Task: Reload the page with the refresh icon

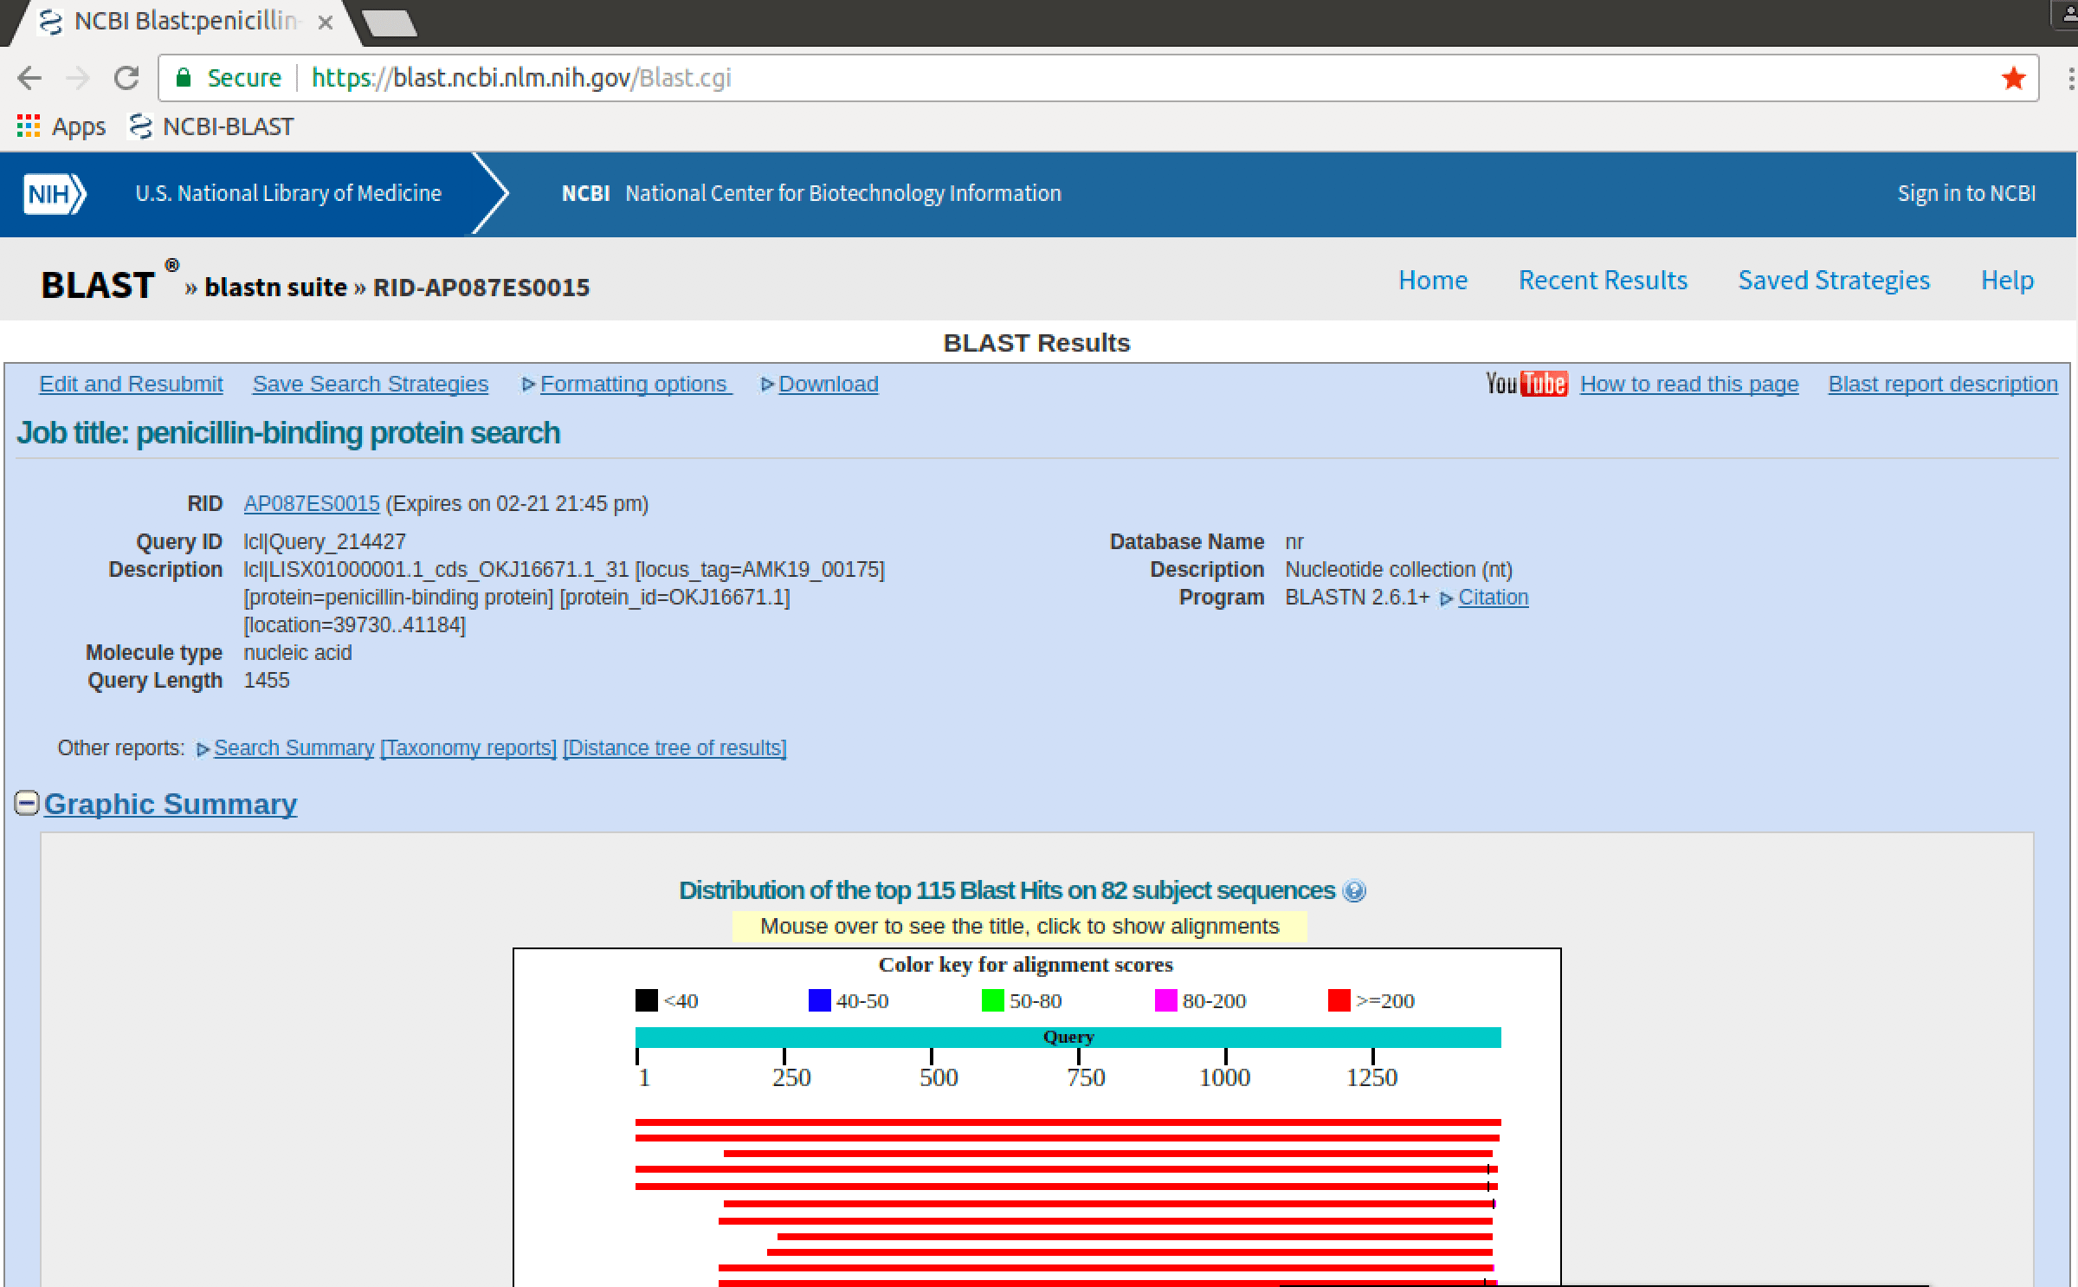Action: point(126,77)
